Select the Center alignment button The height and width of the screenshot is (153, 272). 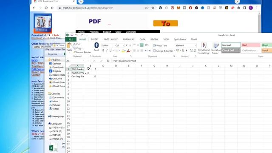pos(138,51)
